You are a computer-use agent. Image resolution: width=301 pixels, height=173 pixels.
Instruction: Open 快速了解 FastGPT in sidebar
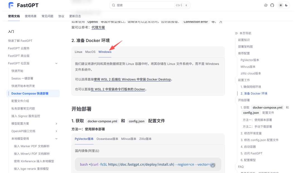20,41
